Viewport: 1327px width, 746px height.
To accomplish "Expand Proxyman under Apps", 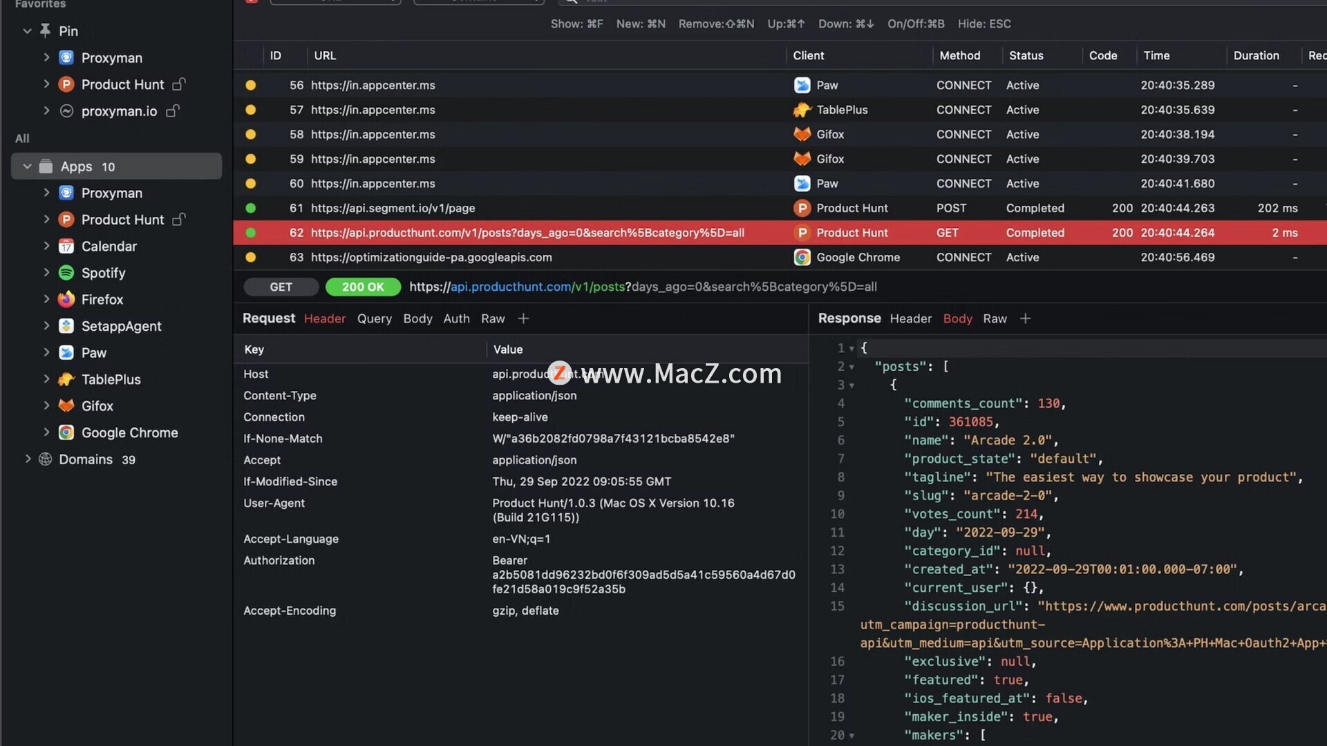I will point(46,193).
